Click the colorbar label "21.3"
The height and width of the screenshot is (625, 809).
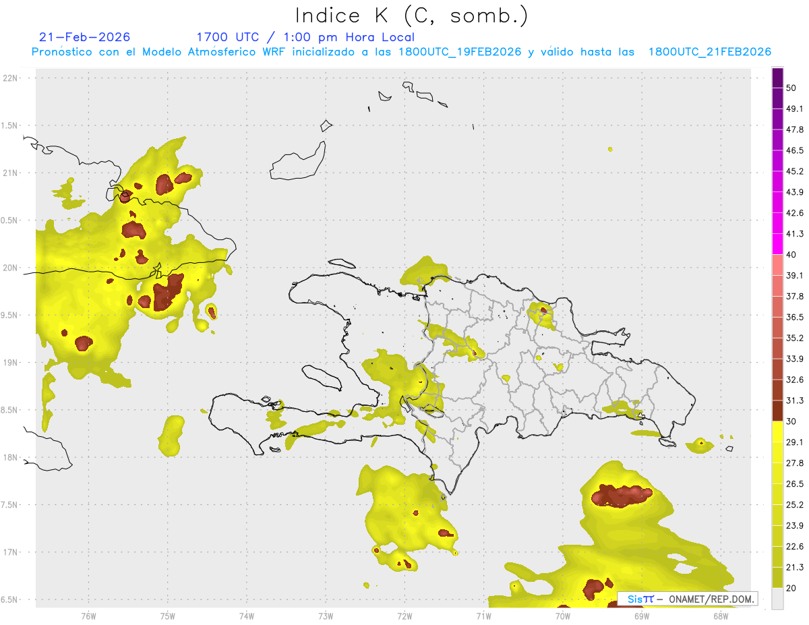(795, 568)
